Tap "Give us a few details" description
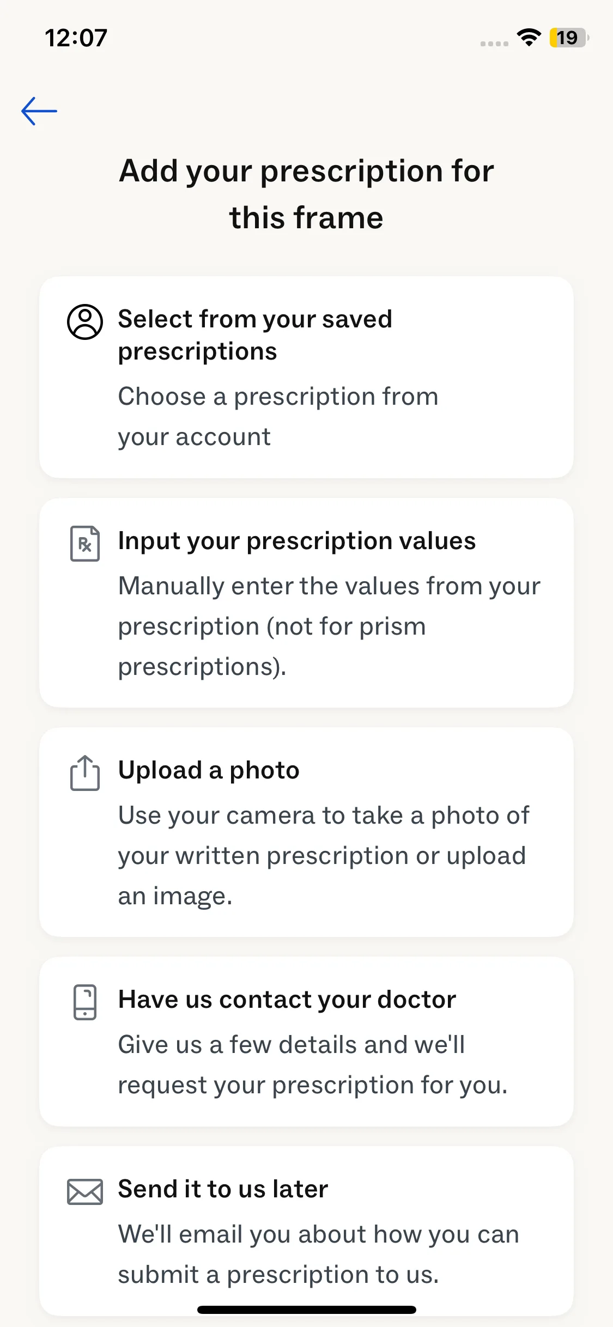The height and width of the screenshot is (1327, 613). 313,1064
